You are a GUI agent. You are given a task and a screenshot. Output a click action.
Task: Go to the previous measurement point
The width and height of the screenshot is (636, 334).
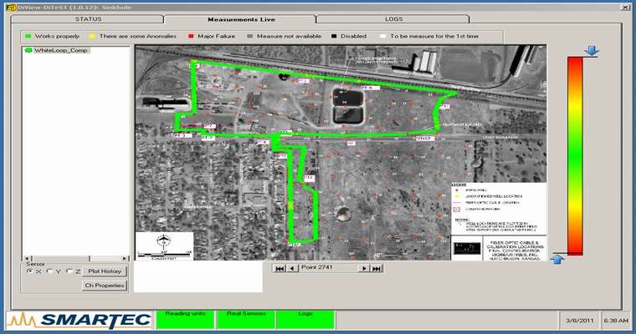[x=291, y=268]
